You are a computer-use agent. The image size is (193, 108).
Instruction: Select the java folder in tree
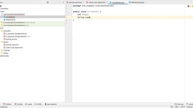tap(2, 11)
